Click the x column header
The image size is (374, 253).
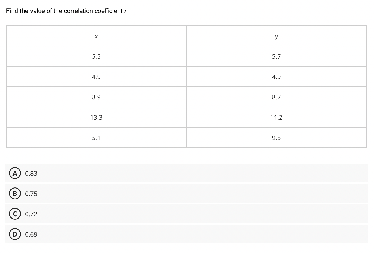(x=96, y=36)
